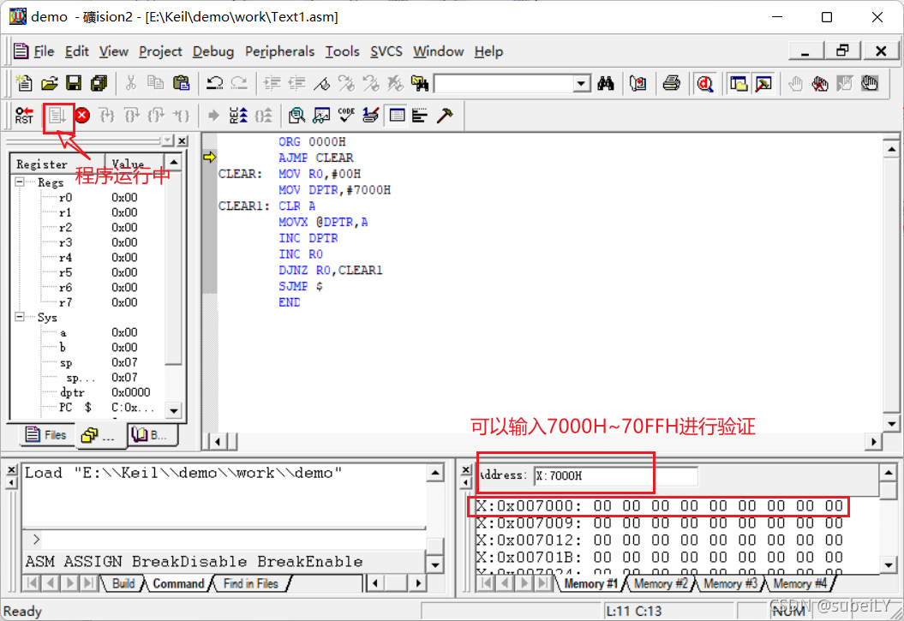Open the Toolbox hammer icon
This screenshot has width=904, height=621.
click(445, 116)
